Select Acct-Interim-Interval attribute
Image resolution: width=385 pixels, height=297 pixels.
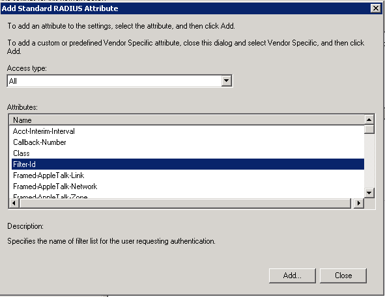(x=188, y=131)
